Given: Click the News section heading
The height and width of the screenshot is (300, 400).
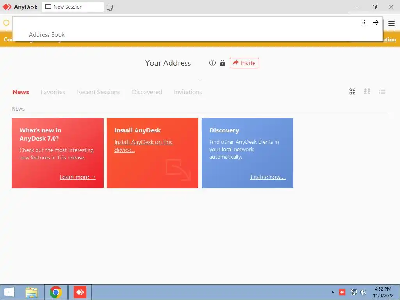Looking at the screenshot, I should 18,109.
